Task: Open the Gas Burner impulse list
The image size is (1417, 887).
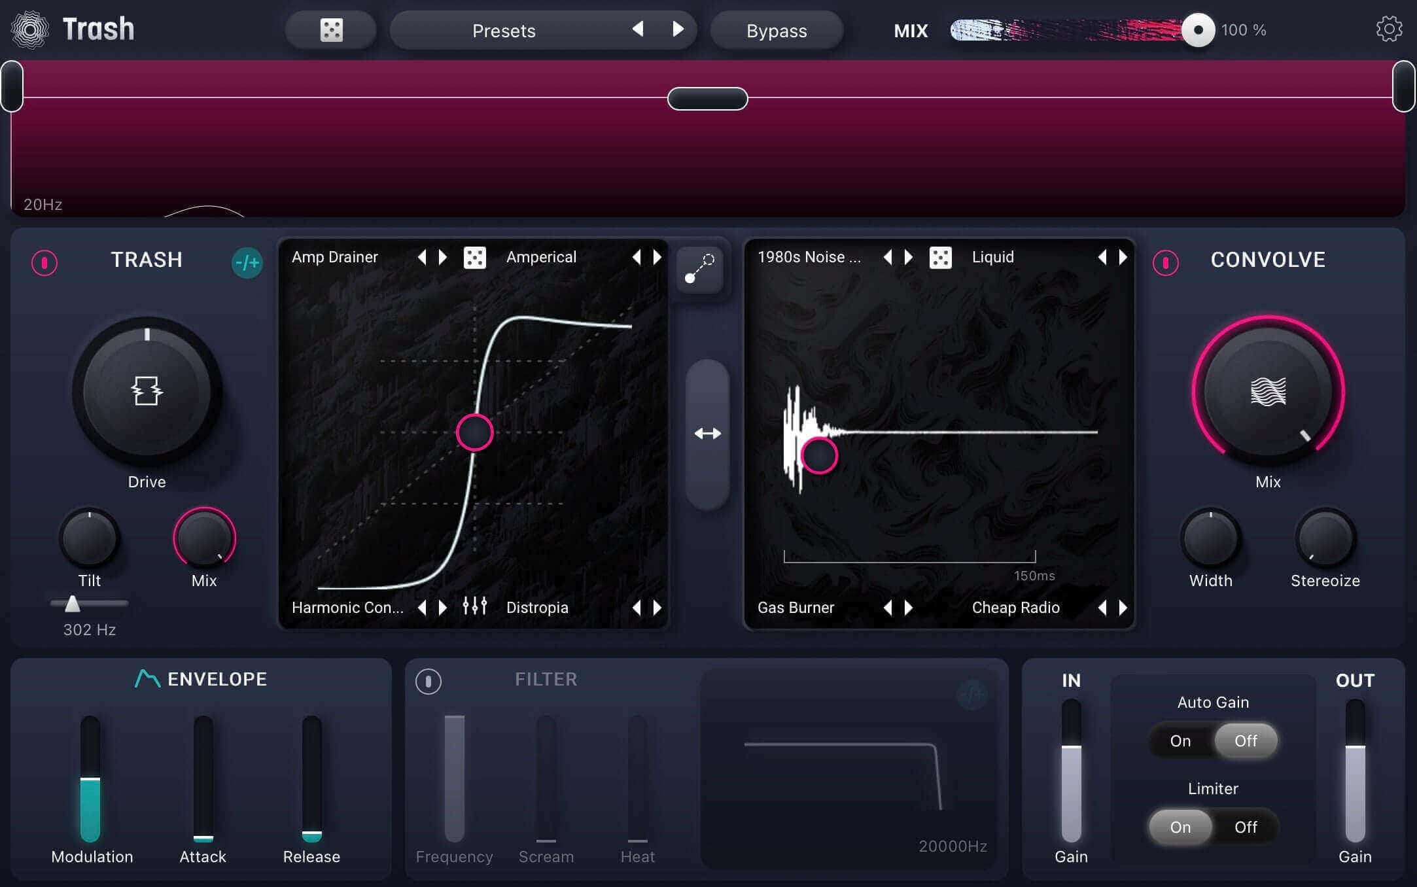Action: (x=796, y=608)
